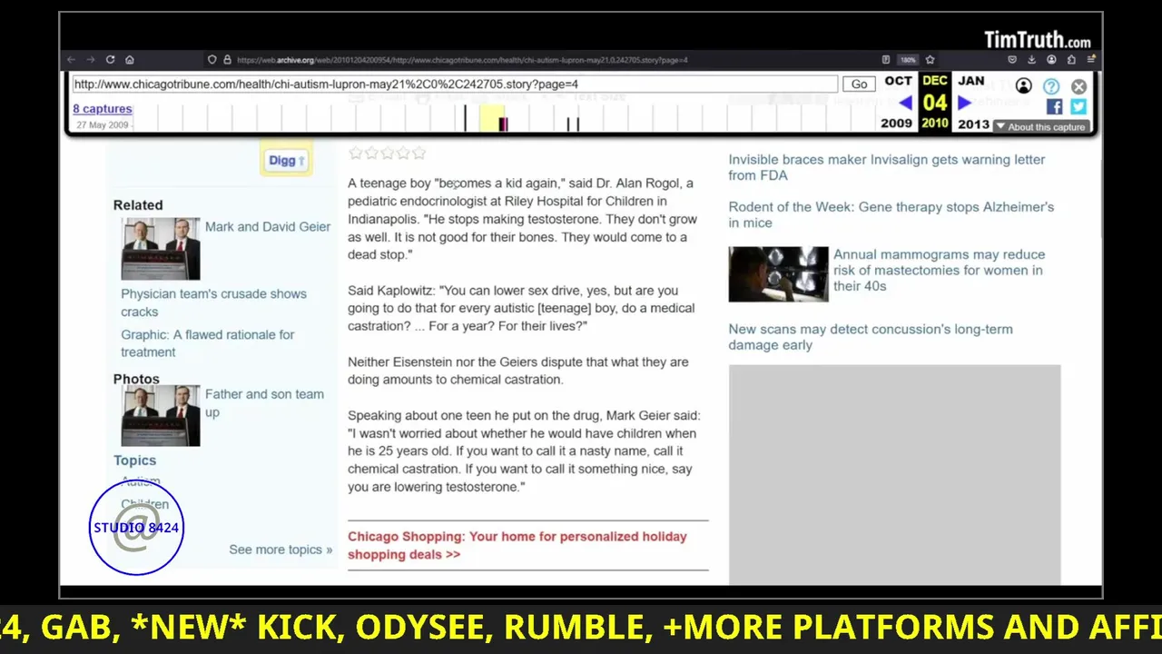Bookmark this page with the star icon
This screenshot has width=1162, height=654.
(930, 60)
